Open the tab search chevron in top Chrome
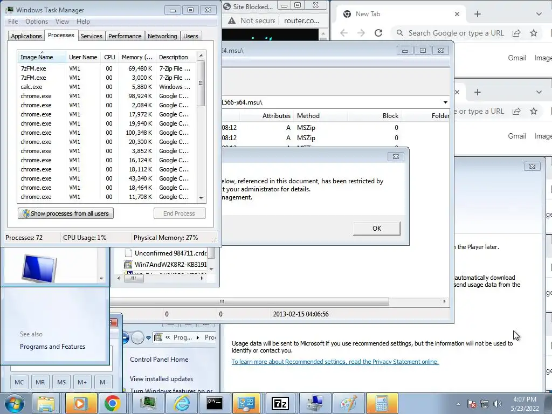The image size is (552, 414). tap(539, 14)
